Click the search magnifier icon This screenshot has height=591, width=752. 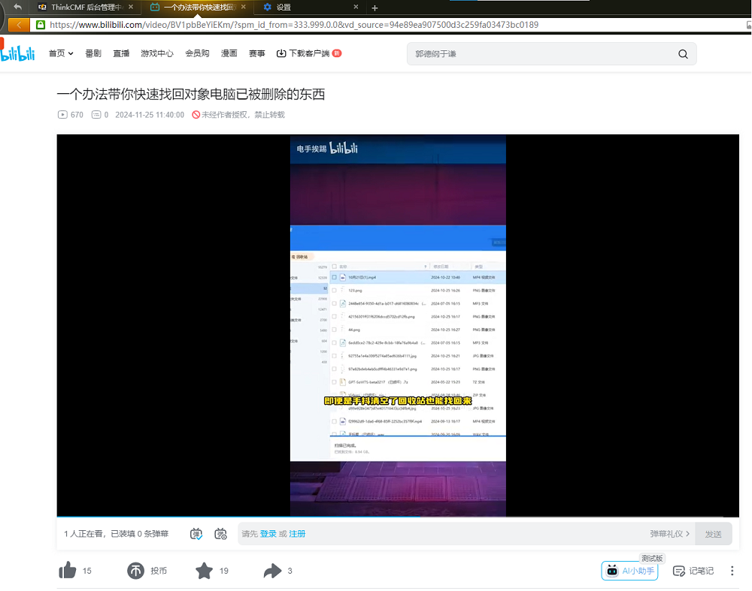(683, 53)
